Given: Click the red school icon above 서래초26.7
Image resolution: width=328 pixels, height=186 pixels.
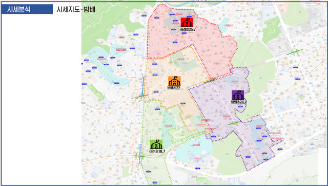Looking at the screenshot, I should 187,22.
